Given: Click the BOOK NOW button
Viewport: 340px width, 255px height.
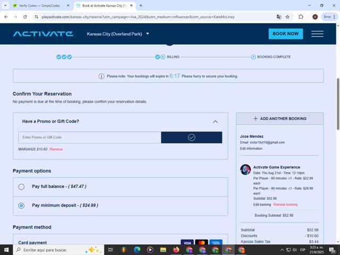Looking at the screenshot, I should click(x=286, y=34).
